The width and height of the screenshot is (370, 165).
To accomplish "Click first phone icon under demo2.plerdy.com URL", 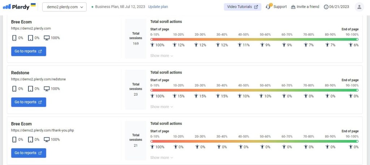I will [14, 38].
